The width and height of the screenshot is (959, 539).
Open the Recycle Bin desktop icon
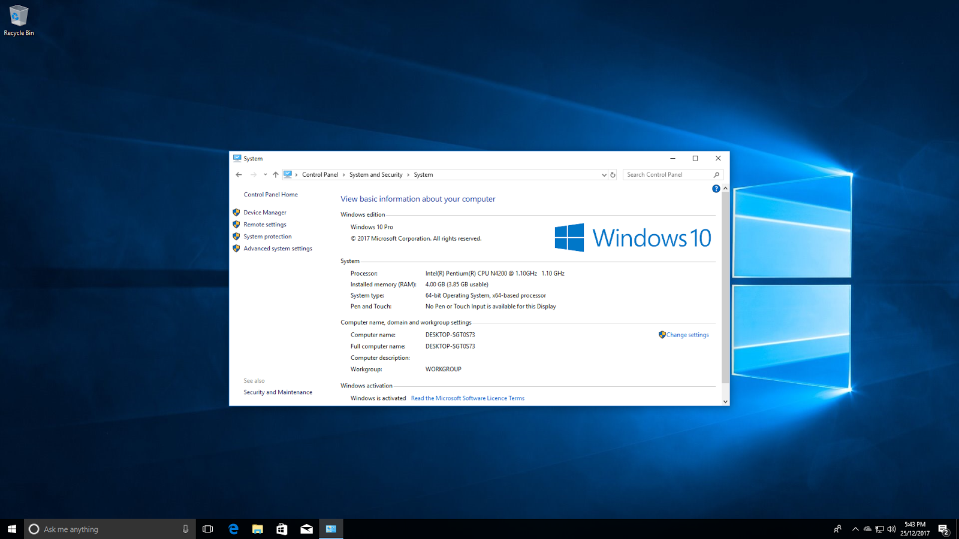(19, 20)
